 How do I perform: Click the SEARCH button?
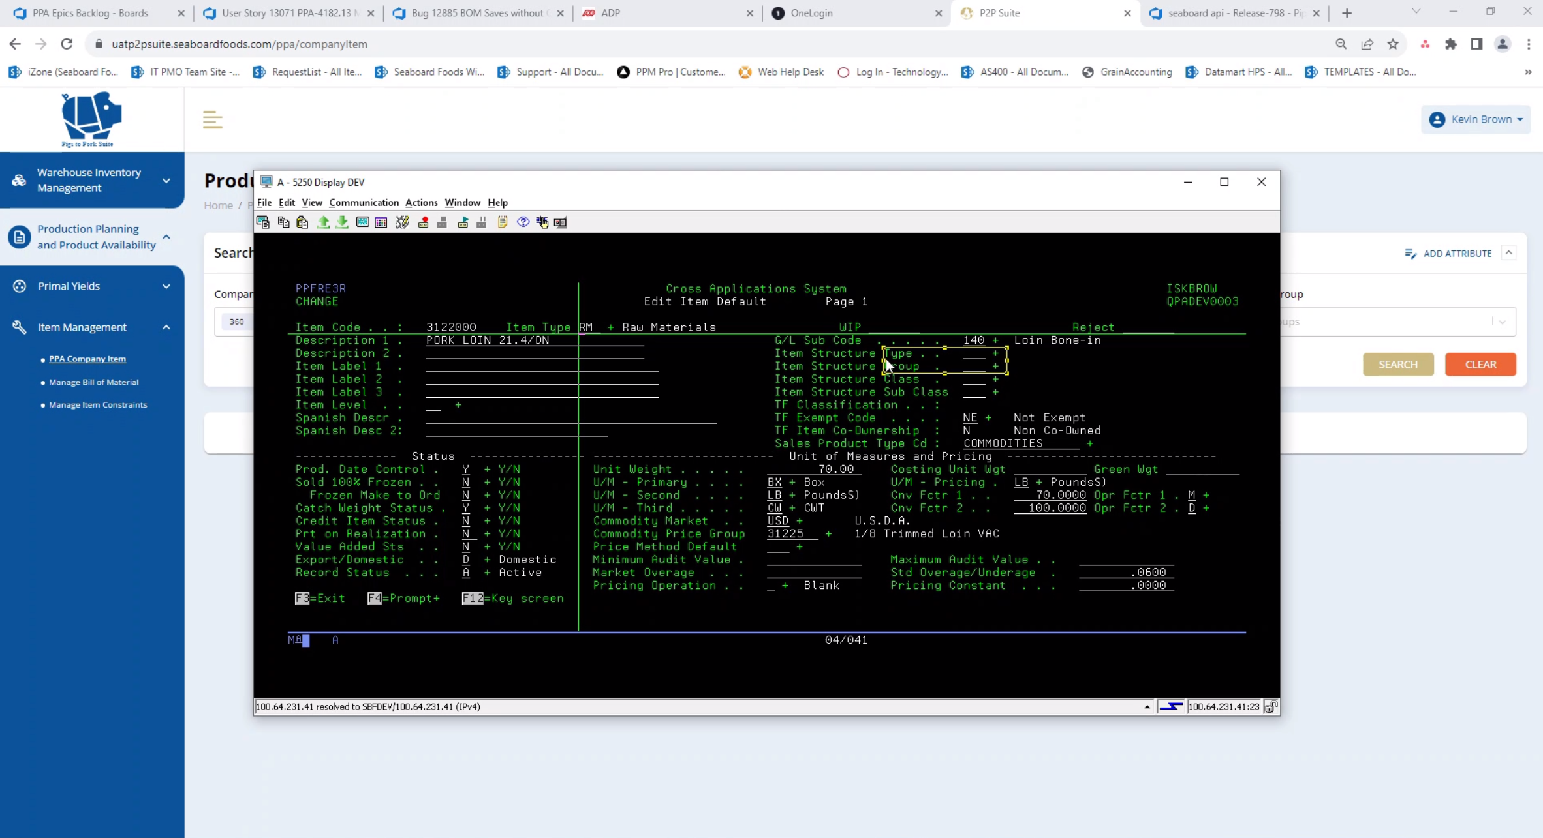click(1397, 365)
